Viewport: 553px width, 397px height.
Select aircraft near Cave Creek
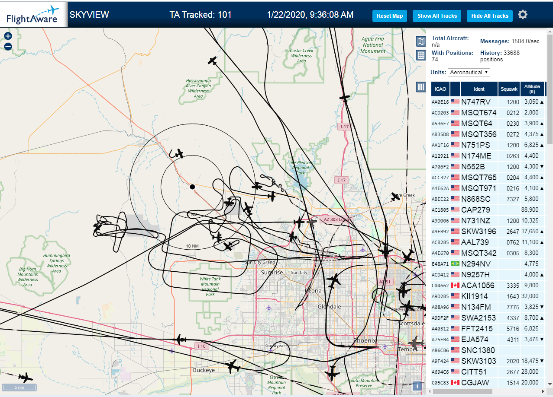click(395, 197)
